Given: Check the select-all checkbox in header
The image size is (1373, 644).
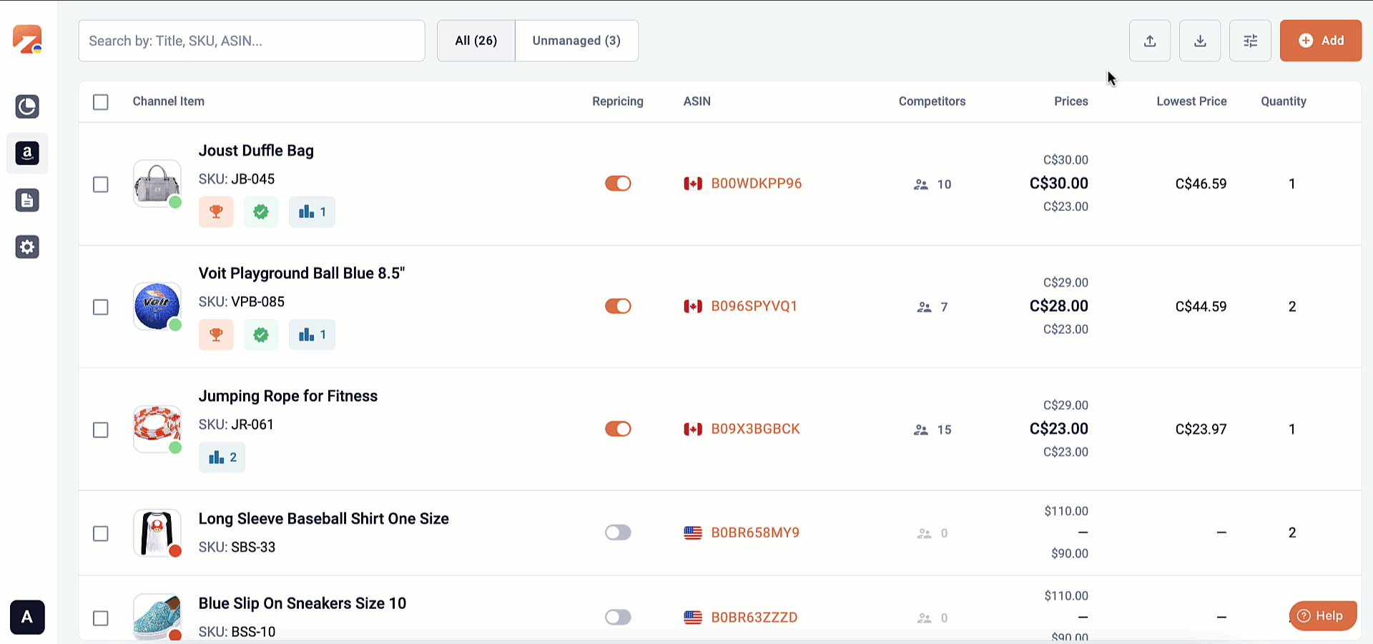Looking at the screenshot, I should [x=101, y=102].
